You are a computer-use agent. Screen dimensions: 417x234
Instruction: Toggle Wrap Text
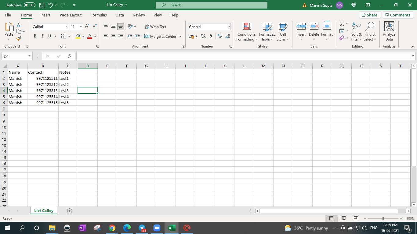pyautogui.click(x=156, y=27)
